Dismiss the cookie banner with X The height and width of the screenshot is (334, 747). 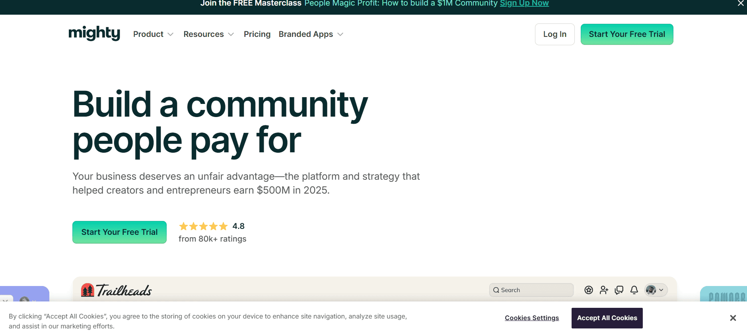733,318
